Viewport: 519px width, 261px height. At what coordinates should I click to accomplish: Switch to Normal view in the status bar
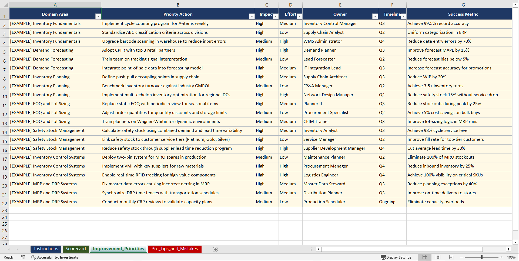point(424,257)
